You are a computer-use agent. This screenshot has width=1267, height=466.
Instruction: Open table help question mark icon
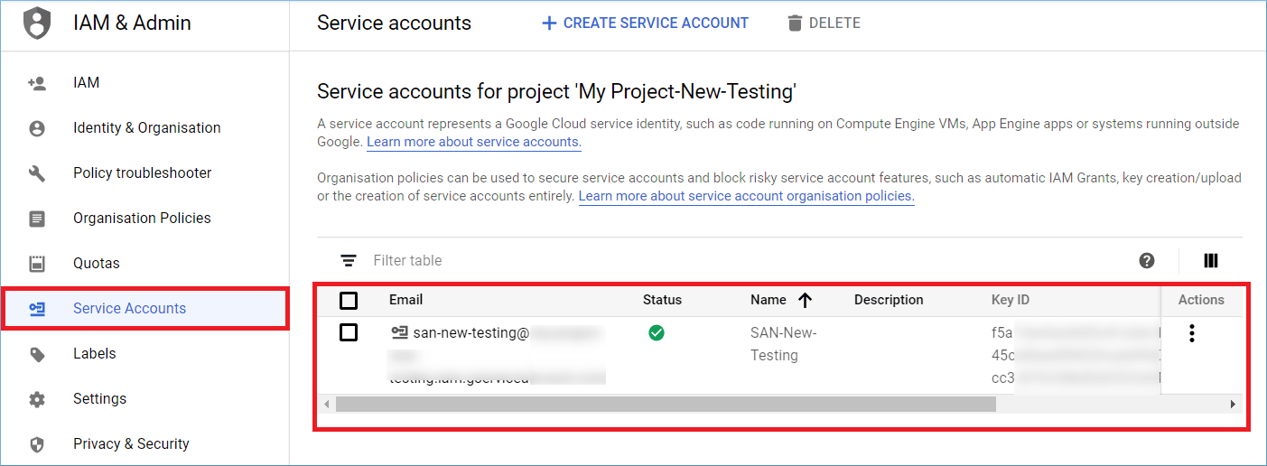click(x=1147, y=261)
